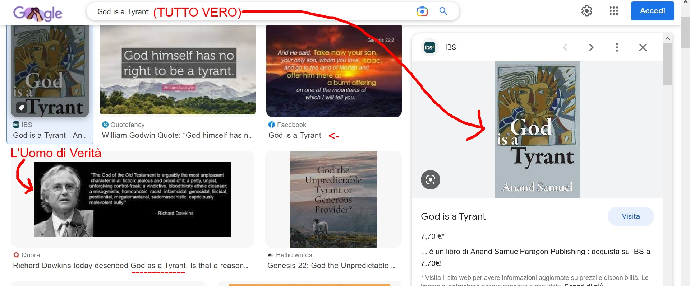Click the Quora favicon icon
The width and height of the screenshot is (690, 286).
pos(16,255)
